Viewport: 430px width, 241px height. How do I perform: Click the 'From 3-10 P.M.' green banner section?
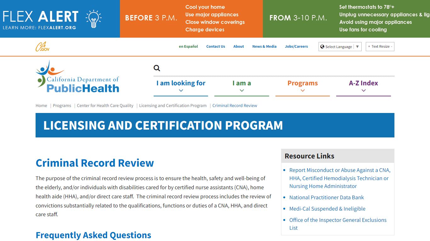(346, 19)
